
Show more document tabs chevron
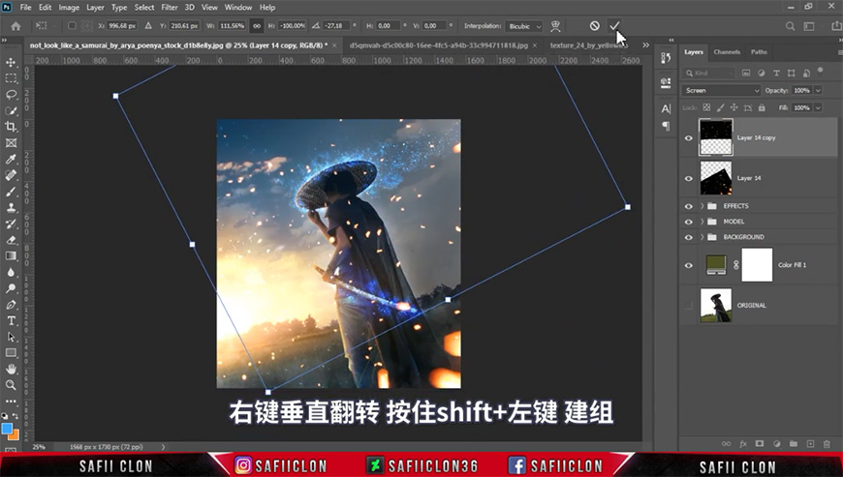tap(645, 45)
